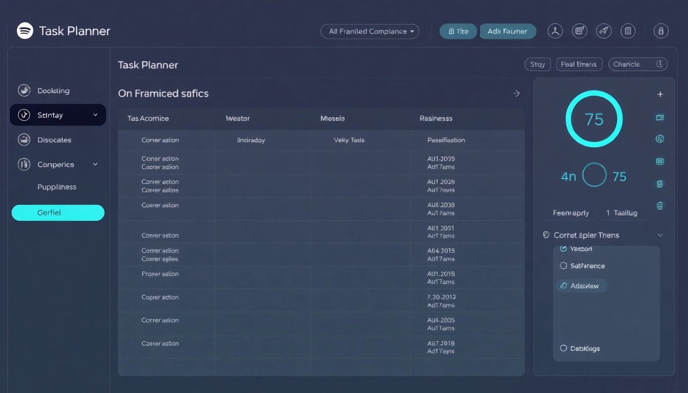Viewport: 688px width, 393px height.
Task: Click the plus sign above the progress ring
Action: pos(660,94)
